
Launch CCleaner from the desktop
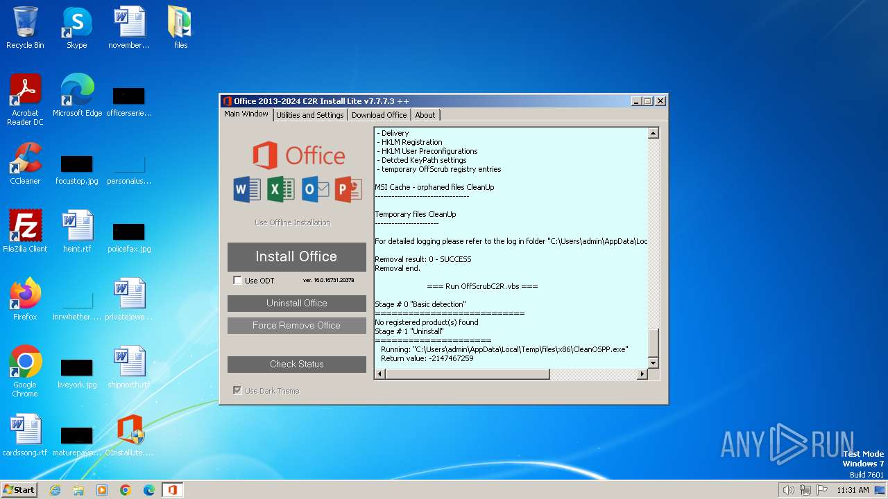pyautogui.click(x=25, y=164)
